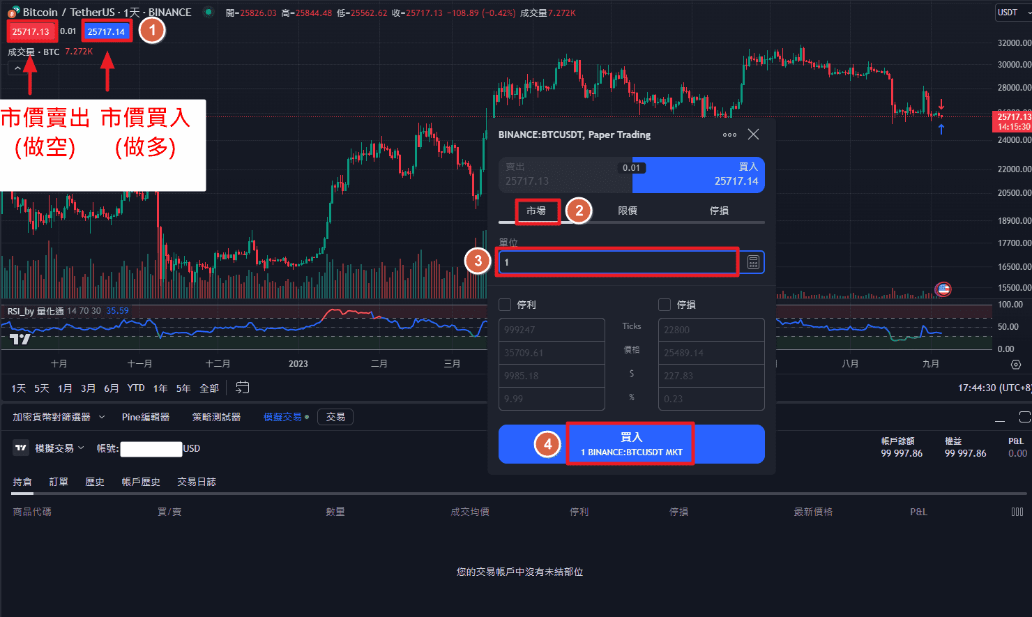Click stop-loss percent field 0.23
Image resolution: width=1032 pixels, height=617 pixels.
(711, 399)
